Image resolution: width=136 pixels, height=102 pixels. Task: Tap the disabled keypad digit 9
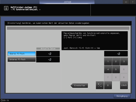point(124,77)
